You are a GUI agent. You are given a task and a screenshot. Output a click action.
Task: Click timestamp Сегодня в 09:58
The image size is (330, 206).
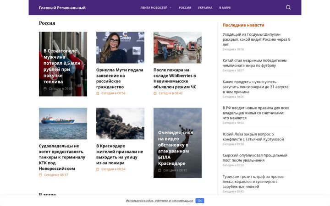point(233,144)
